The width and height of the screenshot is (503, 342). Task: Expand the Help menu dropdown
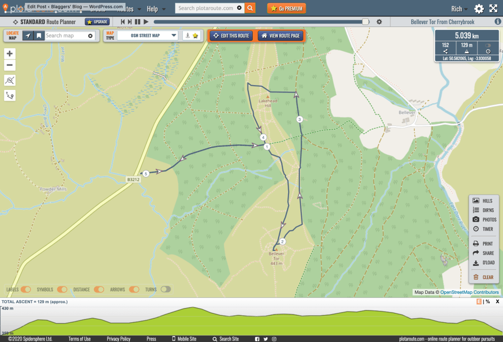(156, 9)
